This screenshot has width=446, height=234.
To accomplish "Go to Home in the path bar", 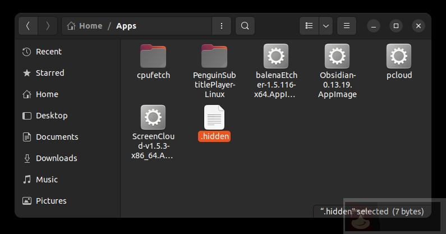I will pyautogui.click(x=85, y=26).
